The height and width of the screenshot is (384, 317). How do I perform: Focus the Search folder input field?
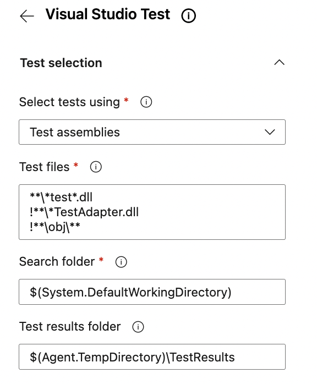click(152, 292)
